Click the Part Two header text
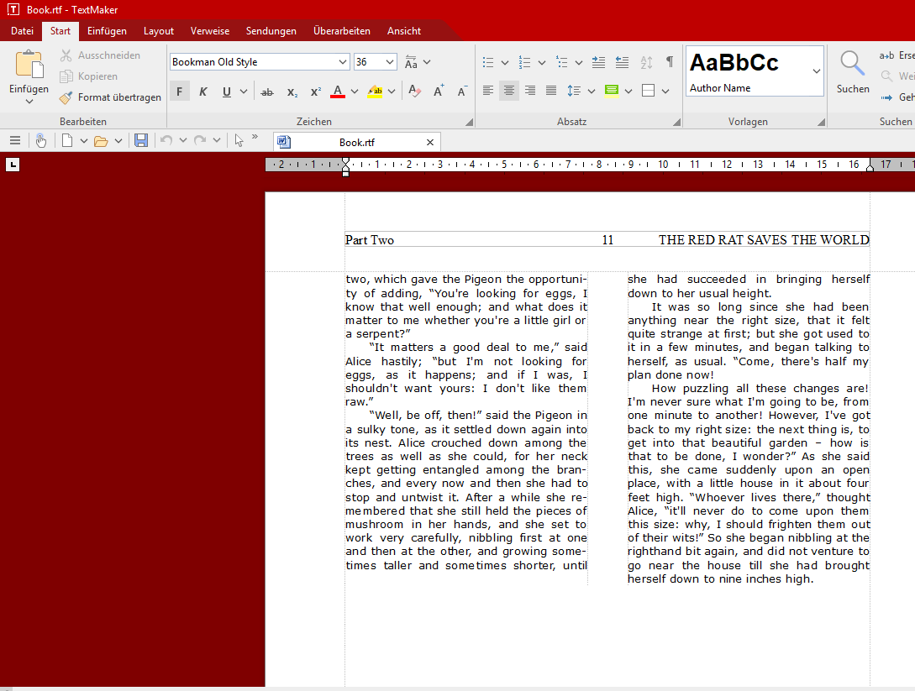The width and height of the screenshot is (915, 691). [x=370, y=240]
